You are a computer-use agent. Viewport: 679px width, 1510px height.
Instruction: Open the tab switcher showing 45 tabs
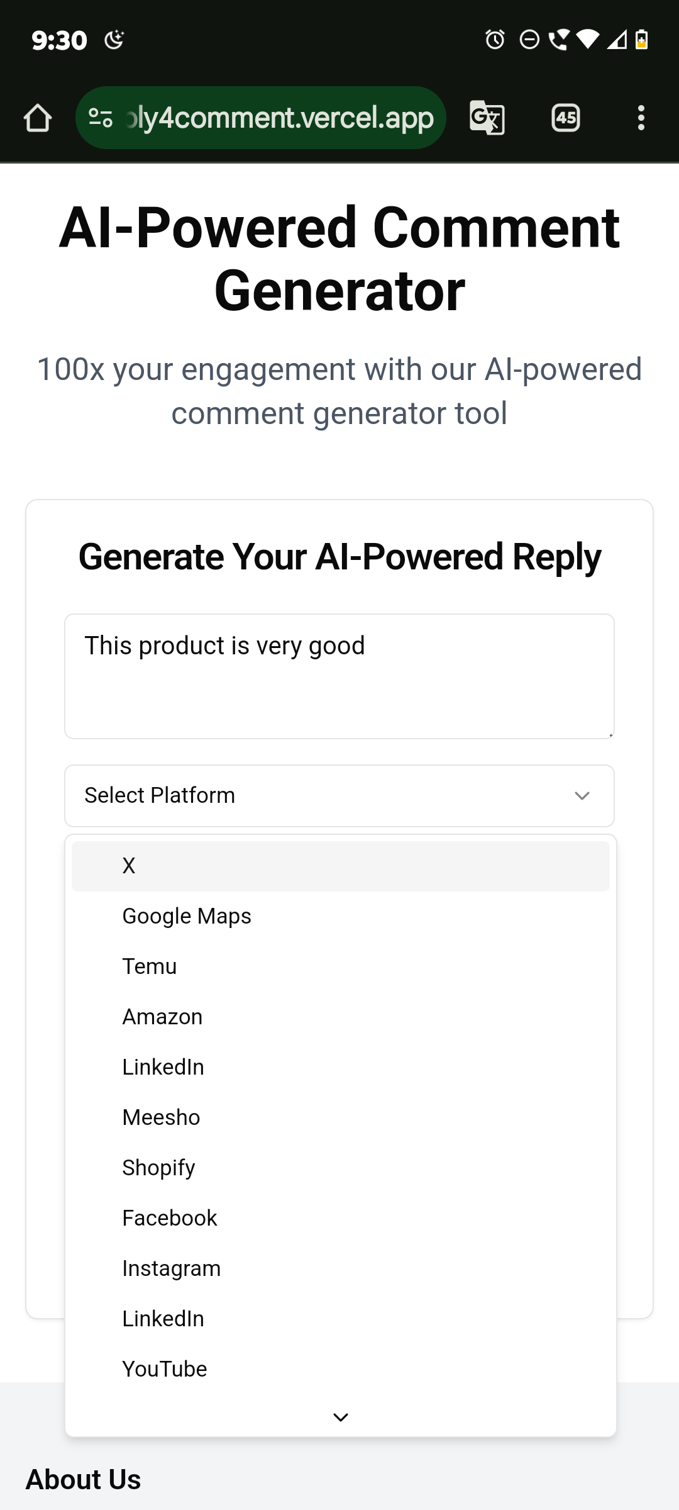pos(566,118)
